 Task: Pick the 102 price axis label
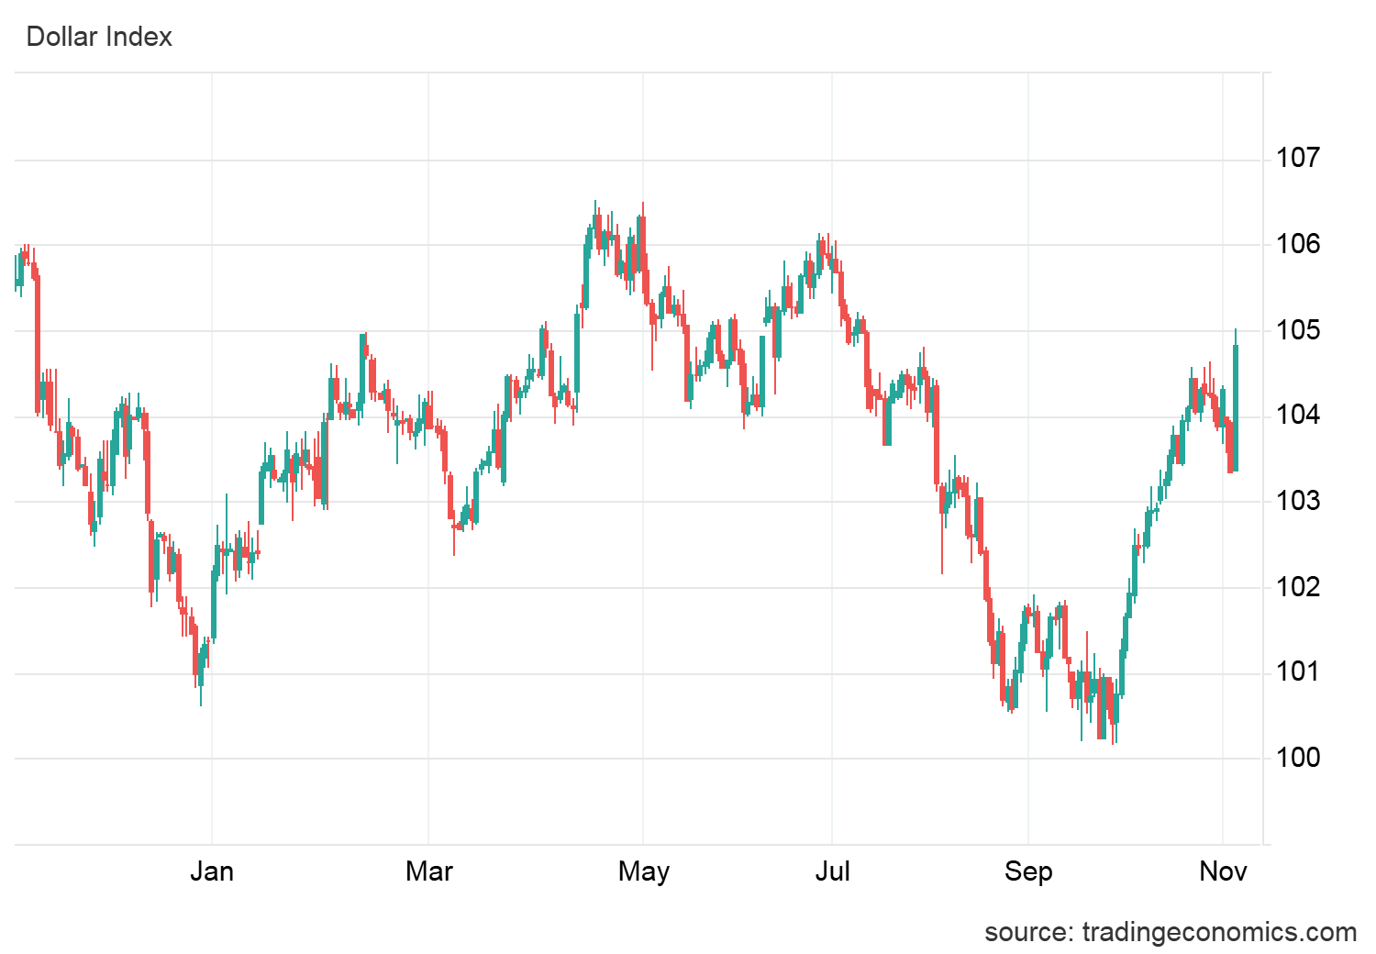(x=1298, y=586)
